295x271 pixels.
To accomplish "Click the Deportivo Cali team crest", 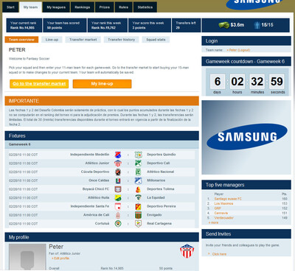I will pyautogui.click(x=139, y=163).
